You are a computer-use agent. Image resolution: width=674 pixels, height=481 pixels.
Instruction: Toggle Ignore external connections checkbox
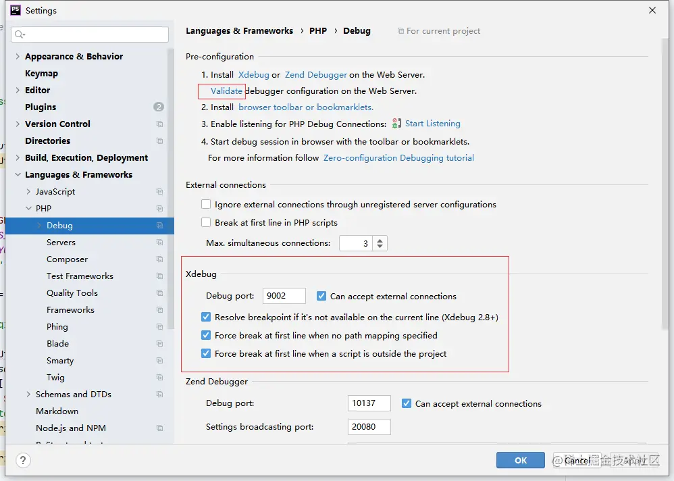tap(206, 204)
